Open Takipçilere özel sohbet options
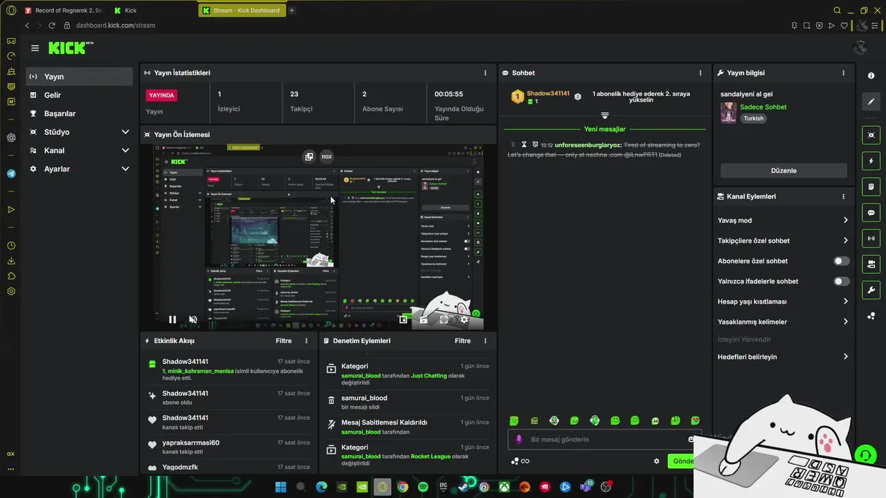 (783, 241)
